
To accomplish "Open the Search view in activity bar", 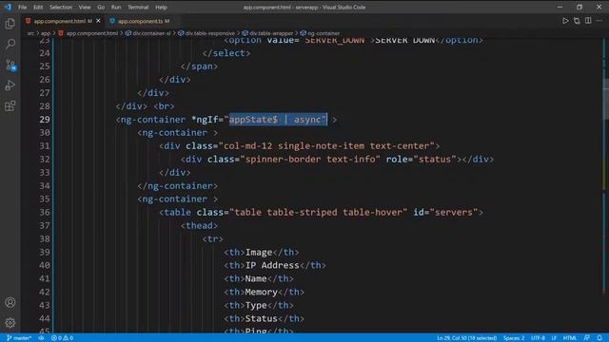I will [10, 44].
